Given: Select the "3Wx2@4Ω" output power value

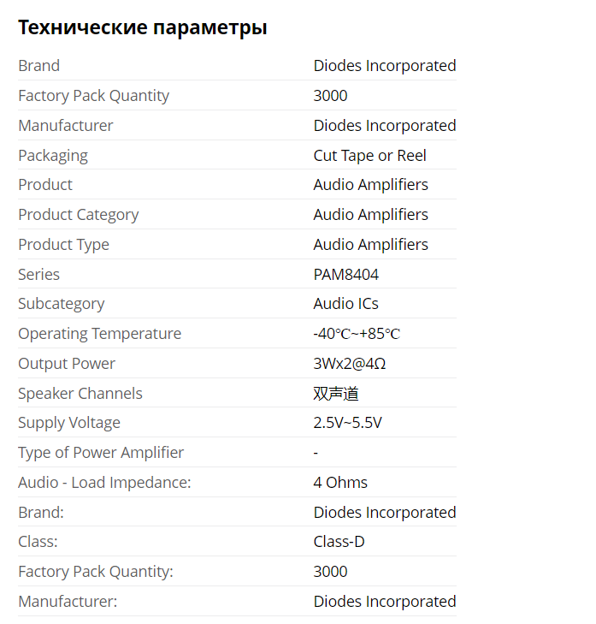Looking at the screenshot, I should pos(350,364).
